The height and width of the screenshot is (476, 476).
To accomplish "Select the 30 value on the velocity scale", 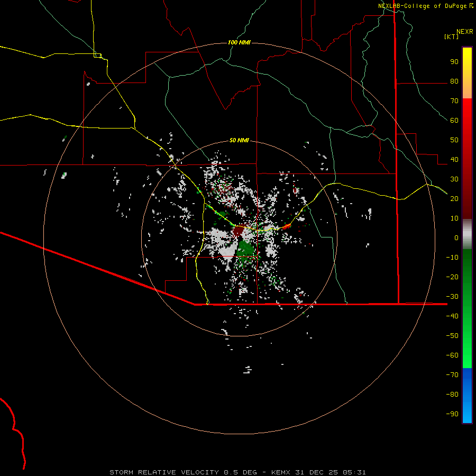I will coord(454,179).
